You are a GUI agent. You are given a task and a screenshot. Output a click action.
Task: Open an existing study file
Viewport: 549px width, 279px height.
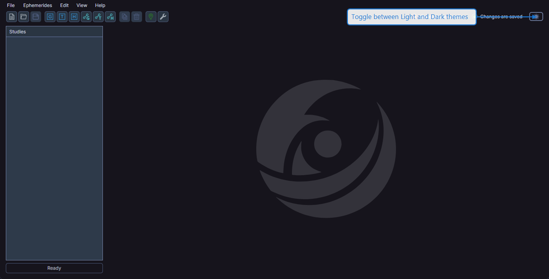pyautogui.click(x=24, y=17)
